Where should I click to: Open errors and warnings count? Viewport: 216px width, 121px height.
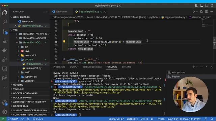pyautogui.click(x=38, y=119)
